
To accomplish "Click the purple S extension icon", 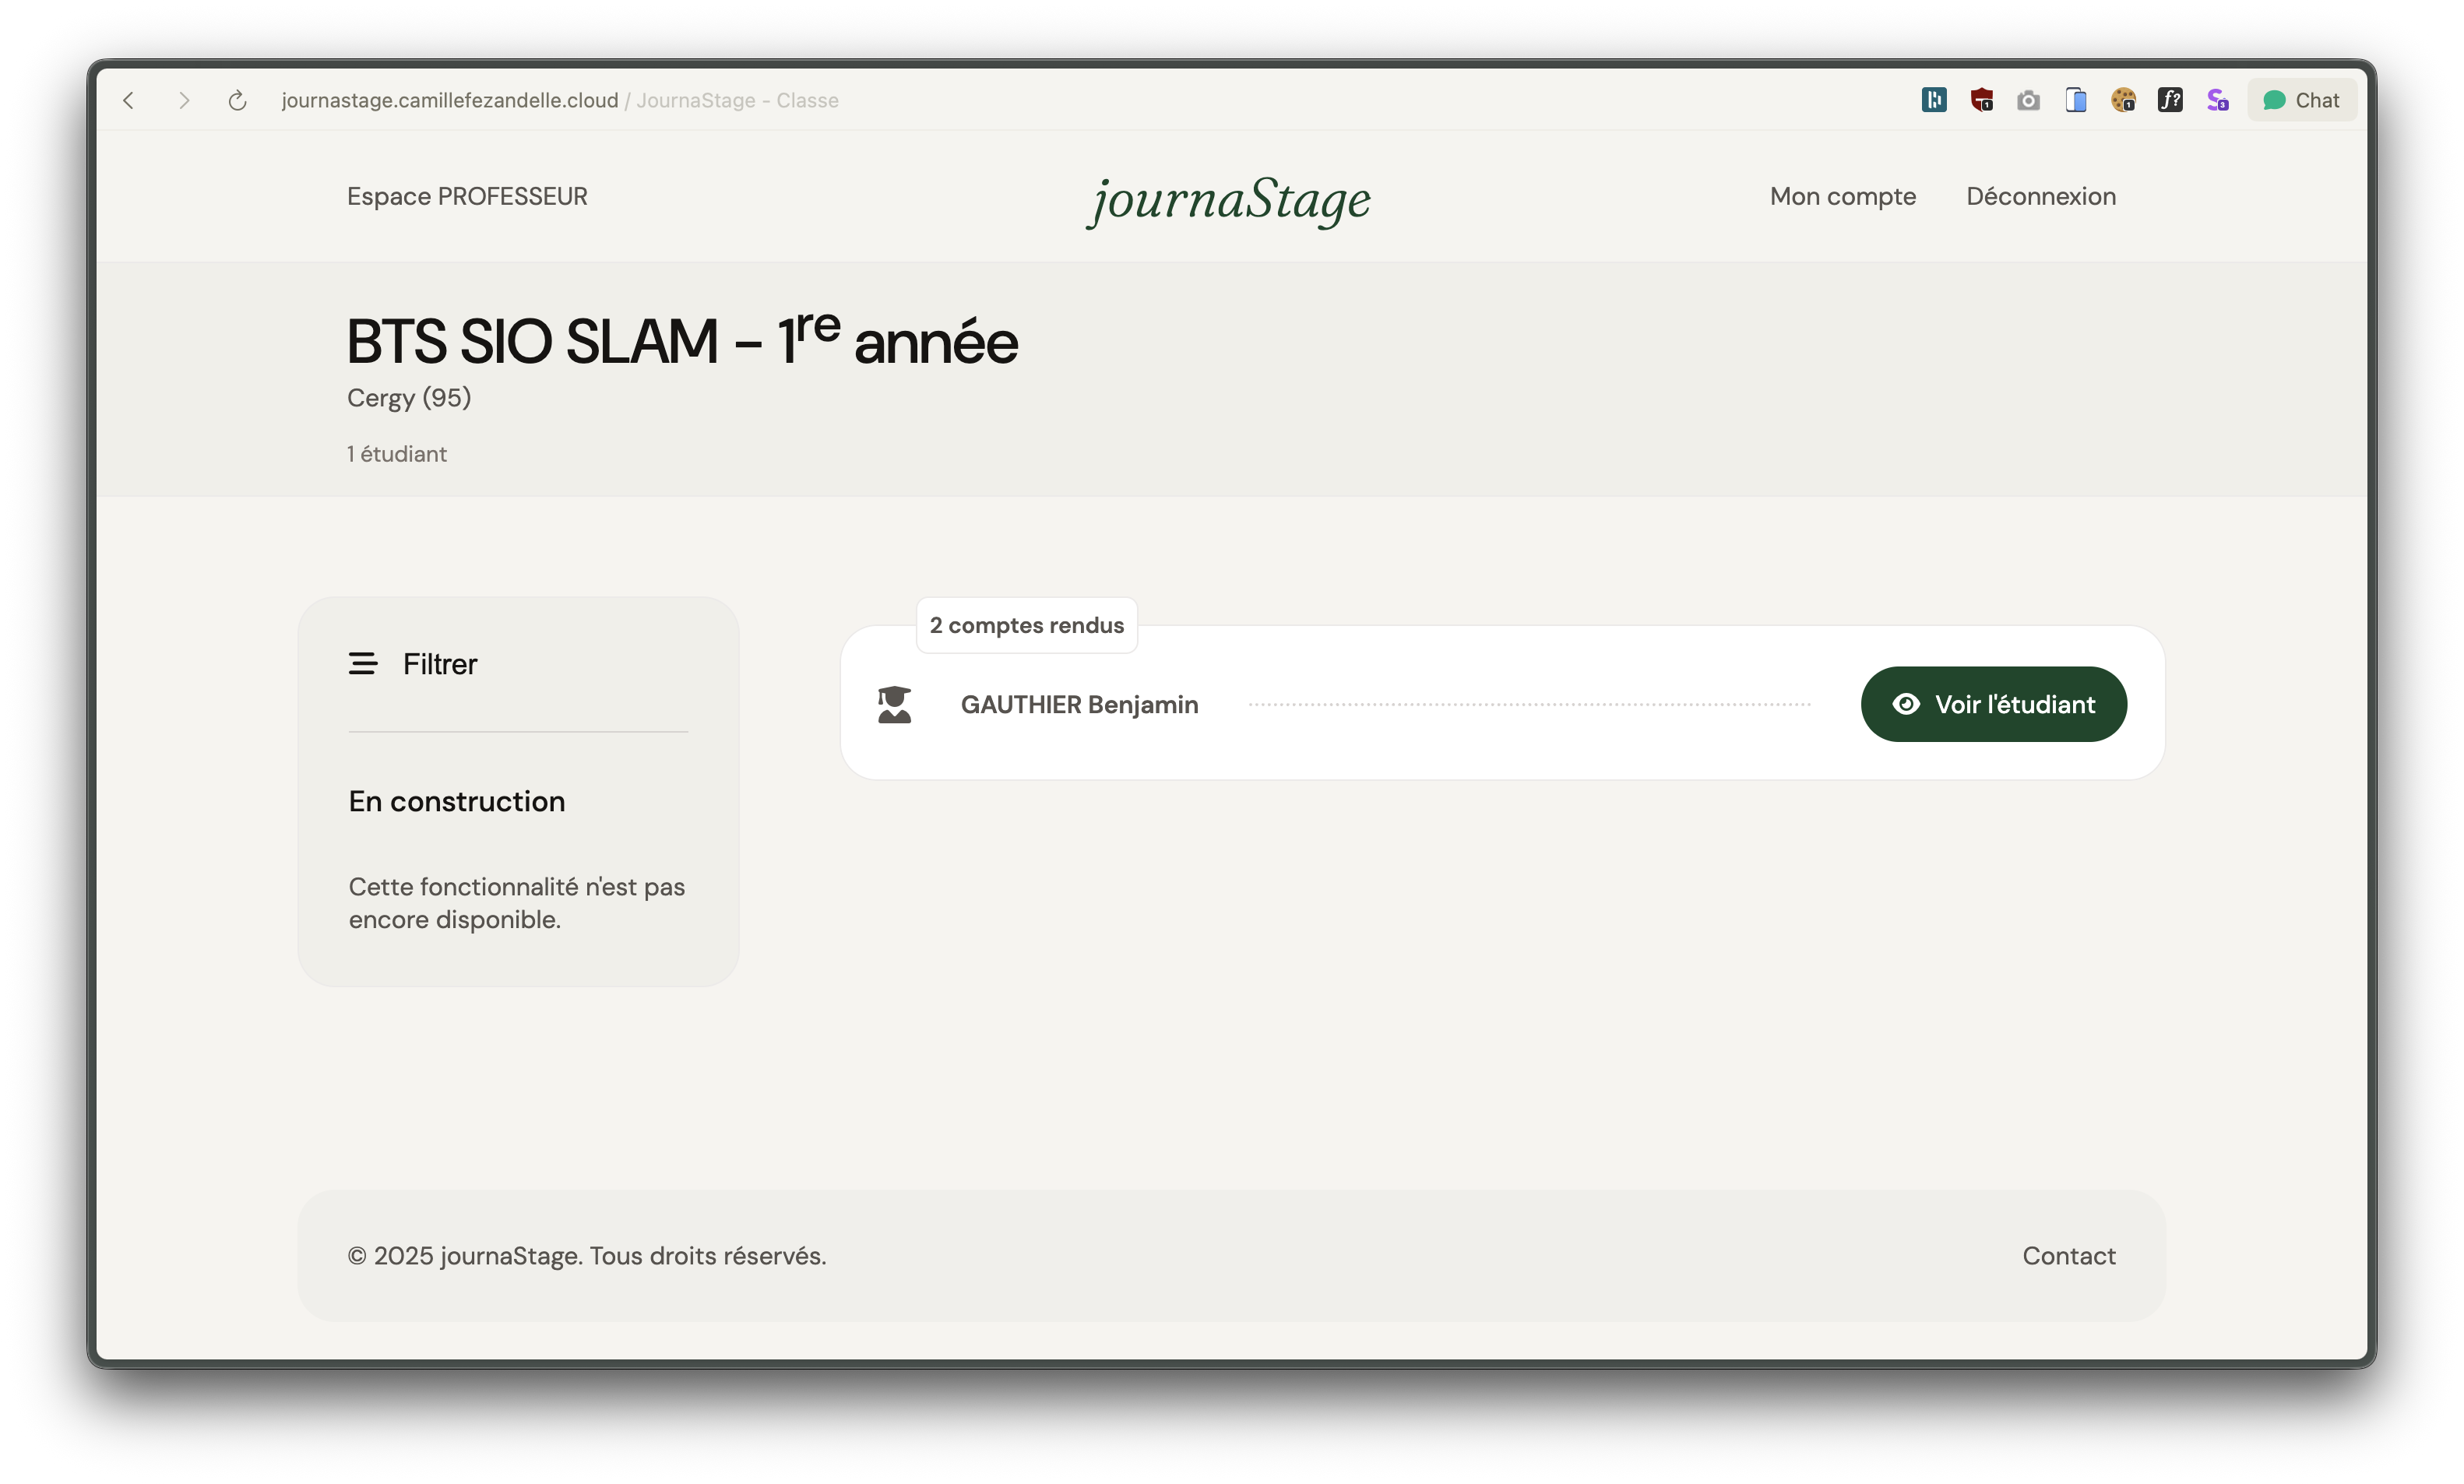I will tap(2217, 100).
